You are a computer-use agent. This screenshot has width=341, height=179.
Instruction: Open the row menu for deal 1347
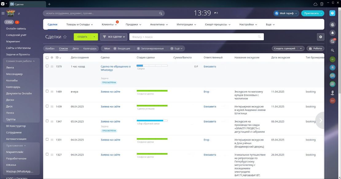[x=52, y=122]
